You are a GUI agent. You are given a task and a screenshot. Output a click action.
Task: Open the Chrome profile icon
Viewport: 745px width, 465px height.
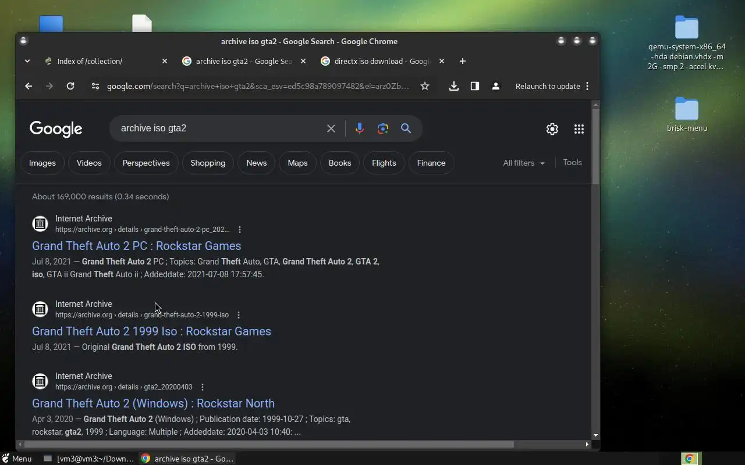coord(496,86)
